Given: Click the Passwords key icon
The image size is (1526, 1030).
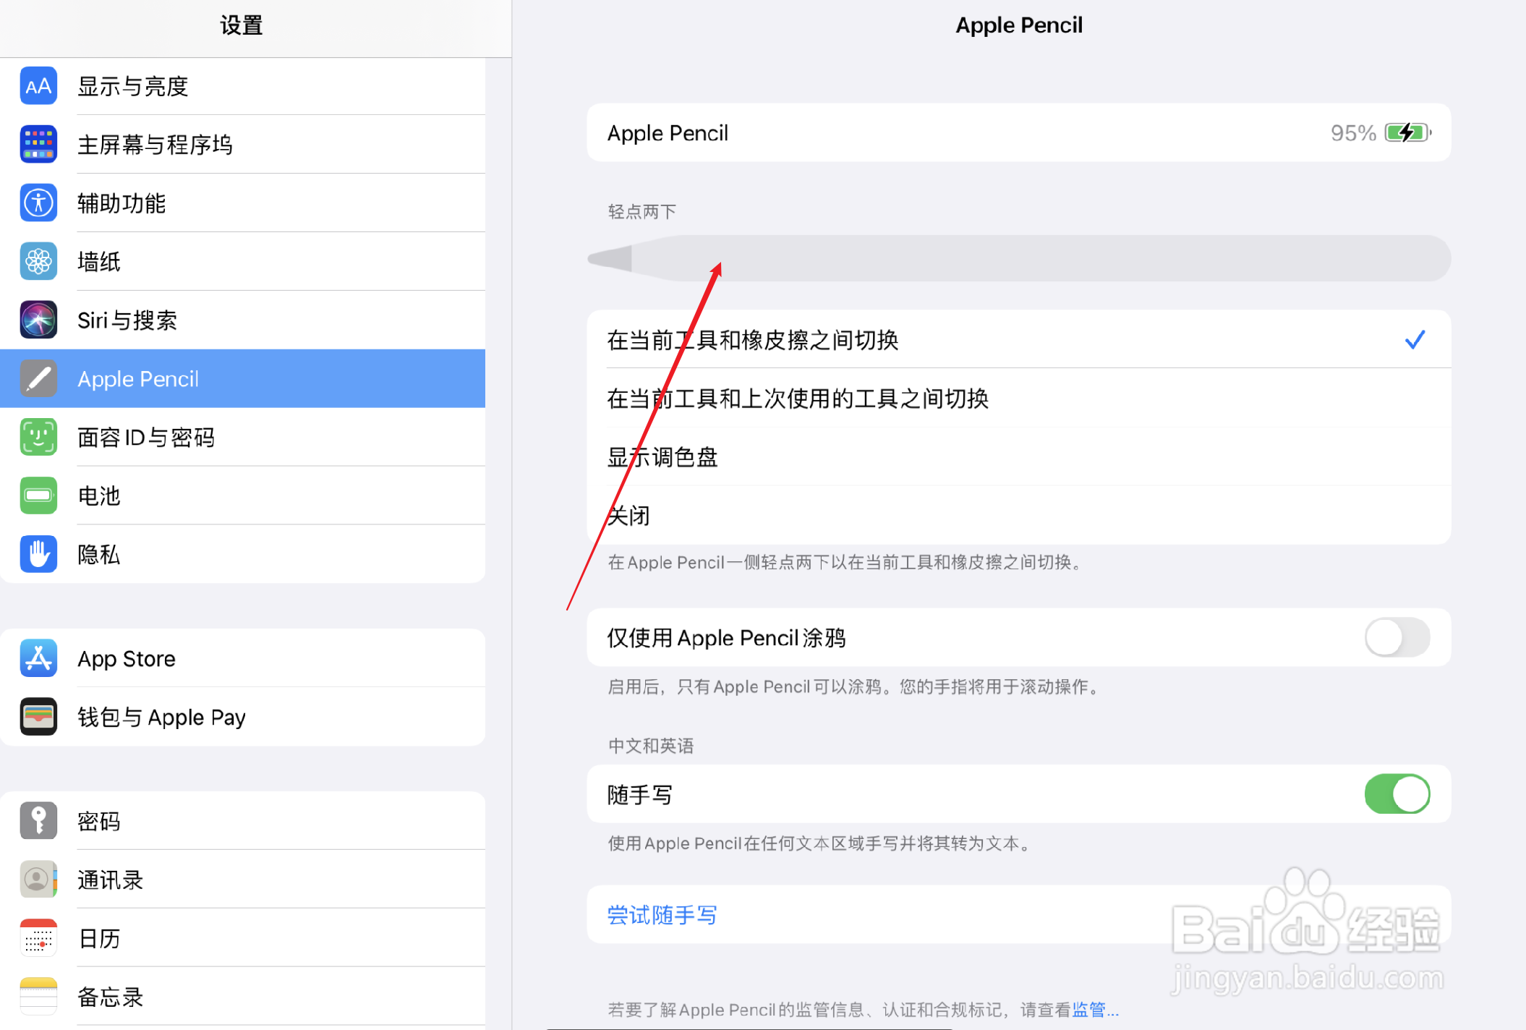Looking at the screenshot, I should click(x=38, y=821).
